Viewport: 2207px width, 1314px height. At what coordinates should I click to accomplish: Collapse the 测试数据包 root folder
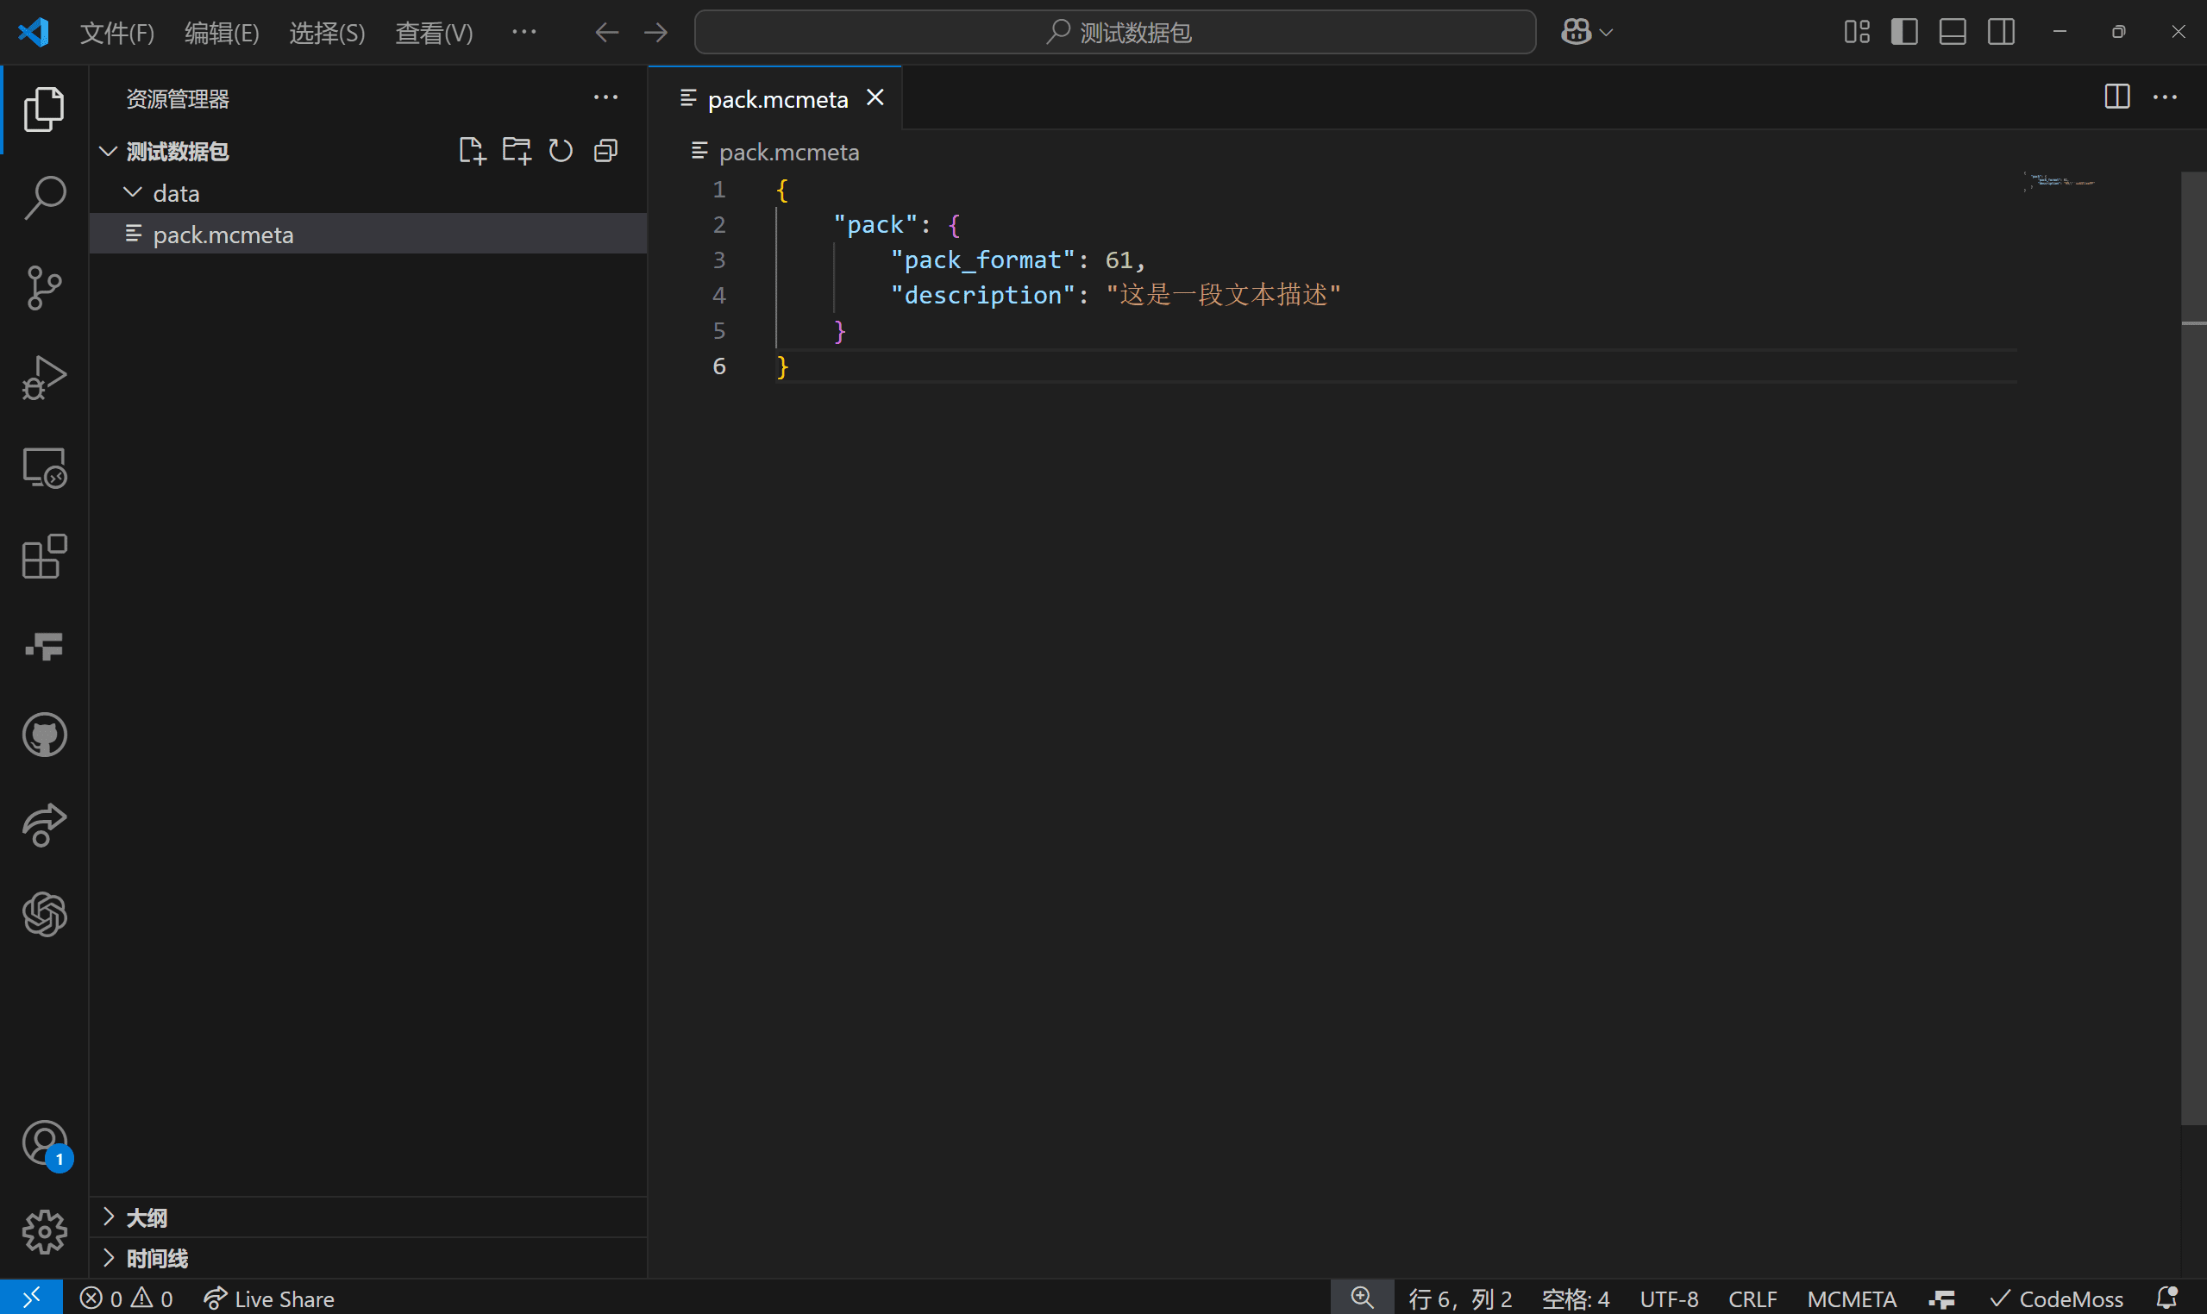point(108,152)
